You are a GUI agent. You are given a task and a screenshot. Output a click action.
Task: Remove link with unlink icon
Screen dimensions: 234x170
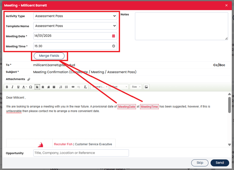coord(79,87)
